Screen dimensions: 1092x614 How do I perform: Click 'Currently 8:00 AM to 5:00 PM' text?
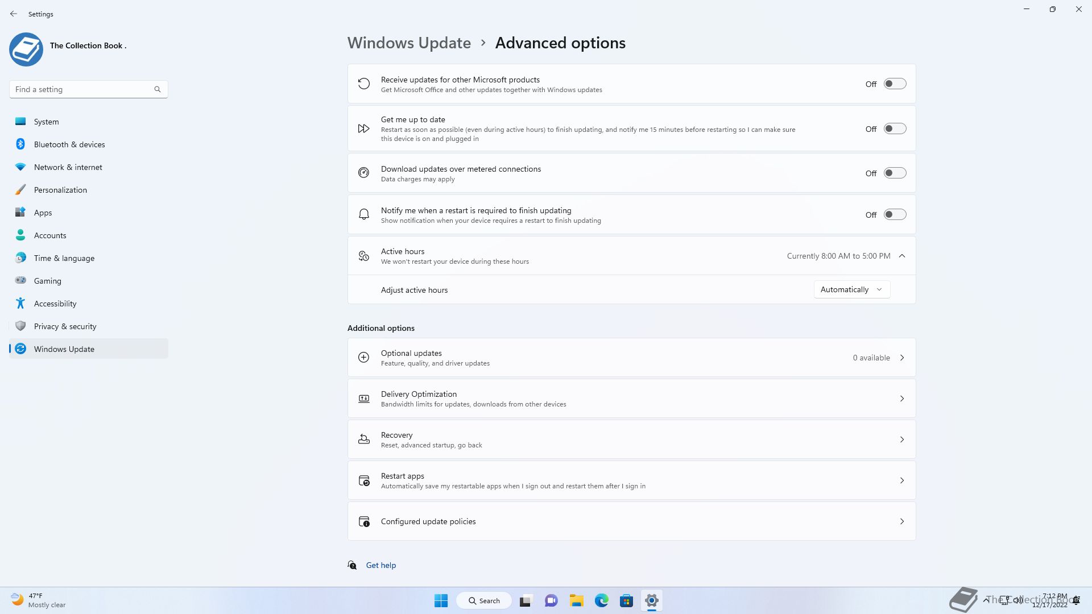838,256
